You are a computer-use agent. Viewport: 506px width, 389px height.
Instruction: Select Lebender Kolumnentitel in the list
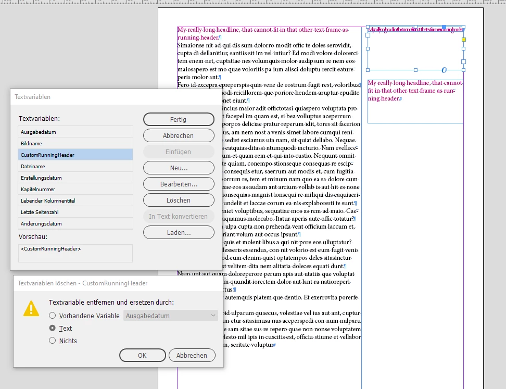(x=75, y=201)
